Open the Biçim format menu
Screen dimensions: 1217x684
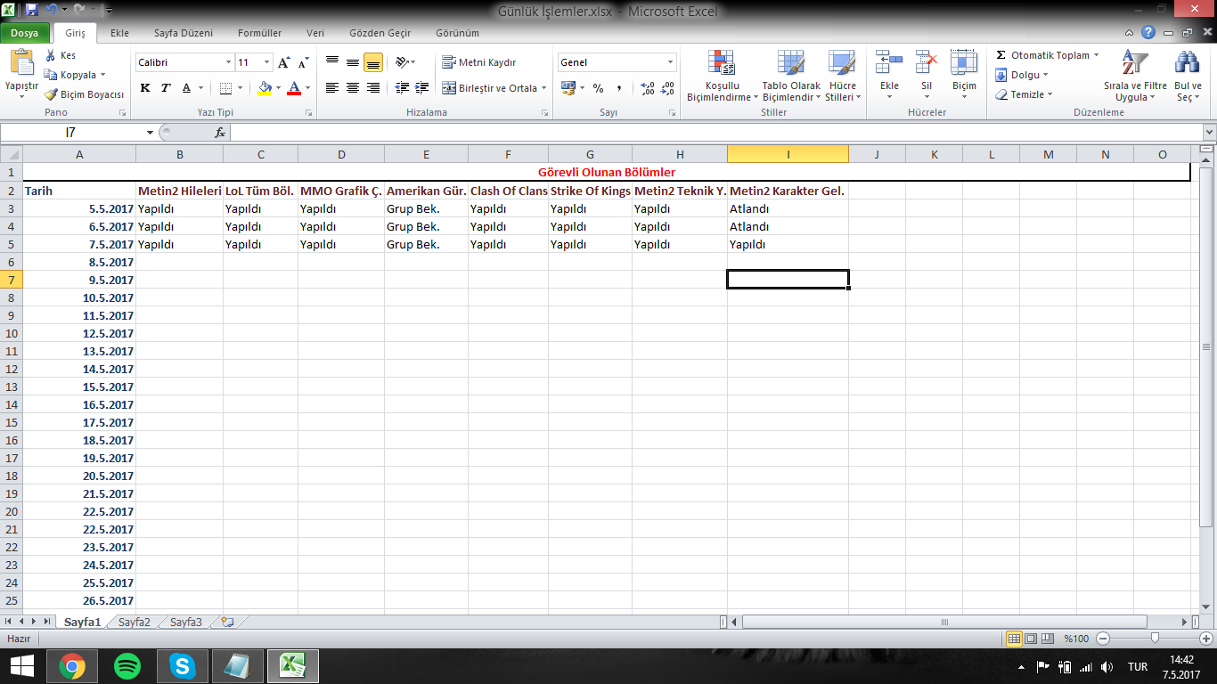pos(964,76)
